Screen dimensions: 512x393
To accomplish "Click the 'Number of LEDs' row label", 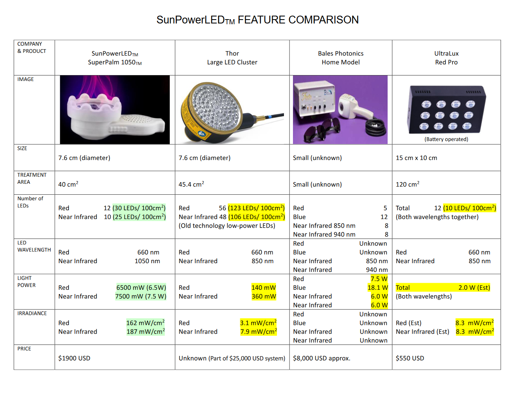I will (x=30, y=202).
